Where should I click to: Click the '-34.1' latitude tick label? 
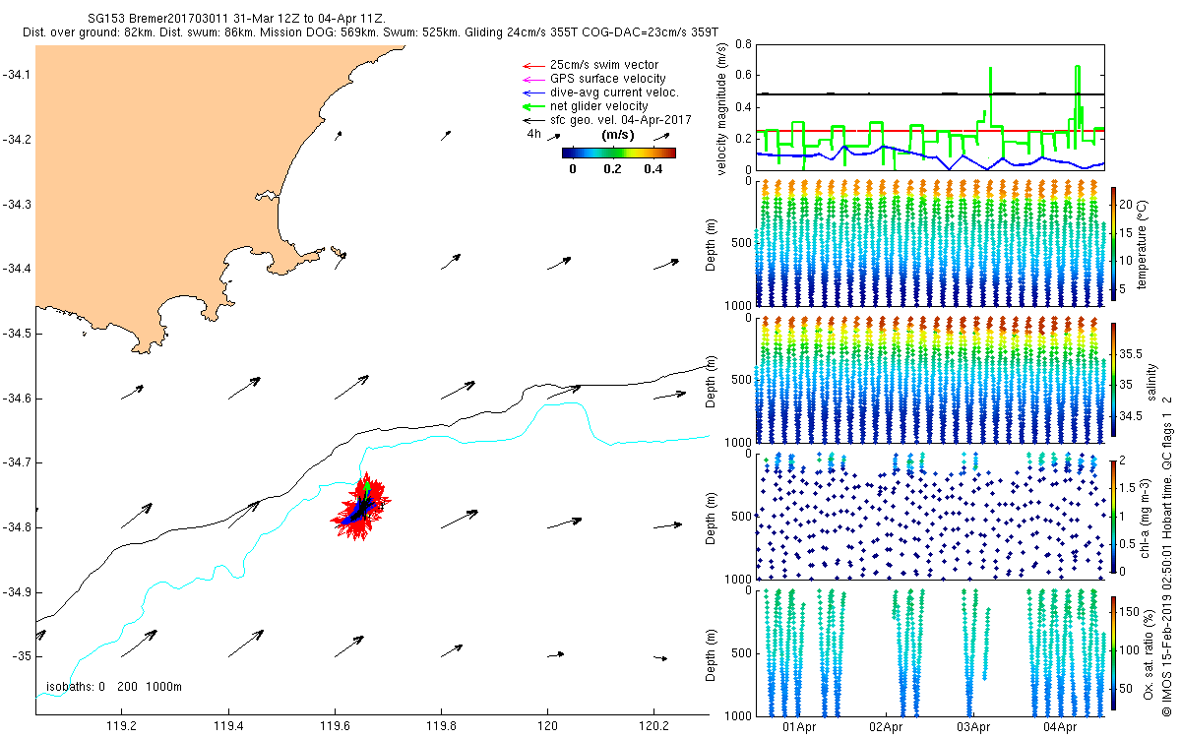tap(16, 75)
